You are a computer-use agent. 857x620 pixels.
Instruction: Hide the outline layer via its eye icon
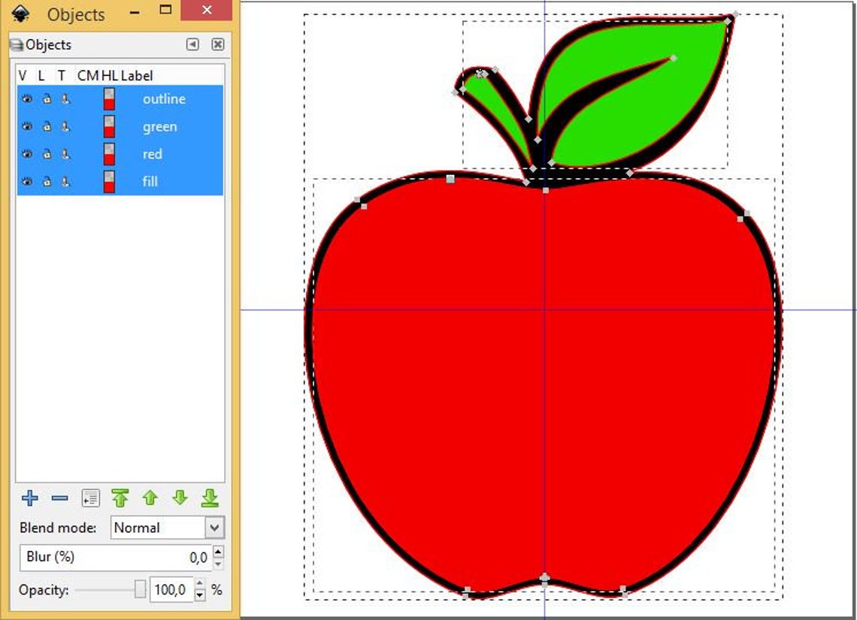(26, 98)
